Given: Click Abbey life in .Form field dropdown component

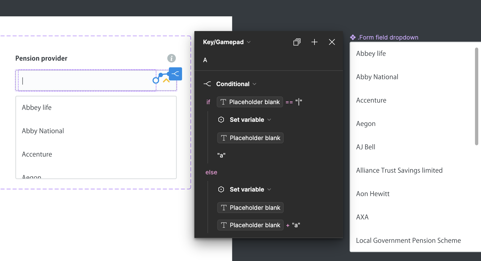Looking at the screenshot, I should (x=371, y=53).
